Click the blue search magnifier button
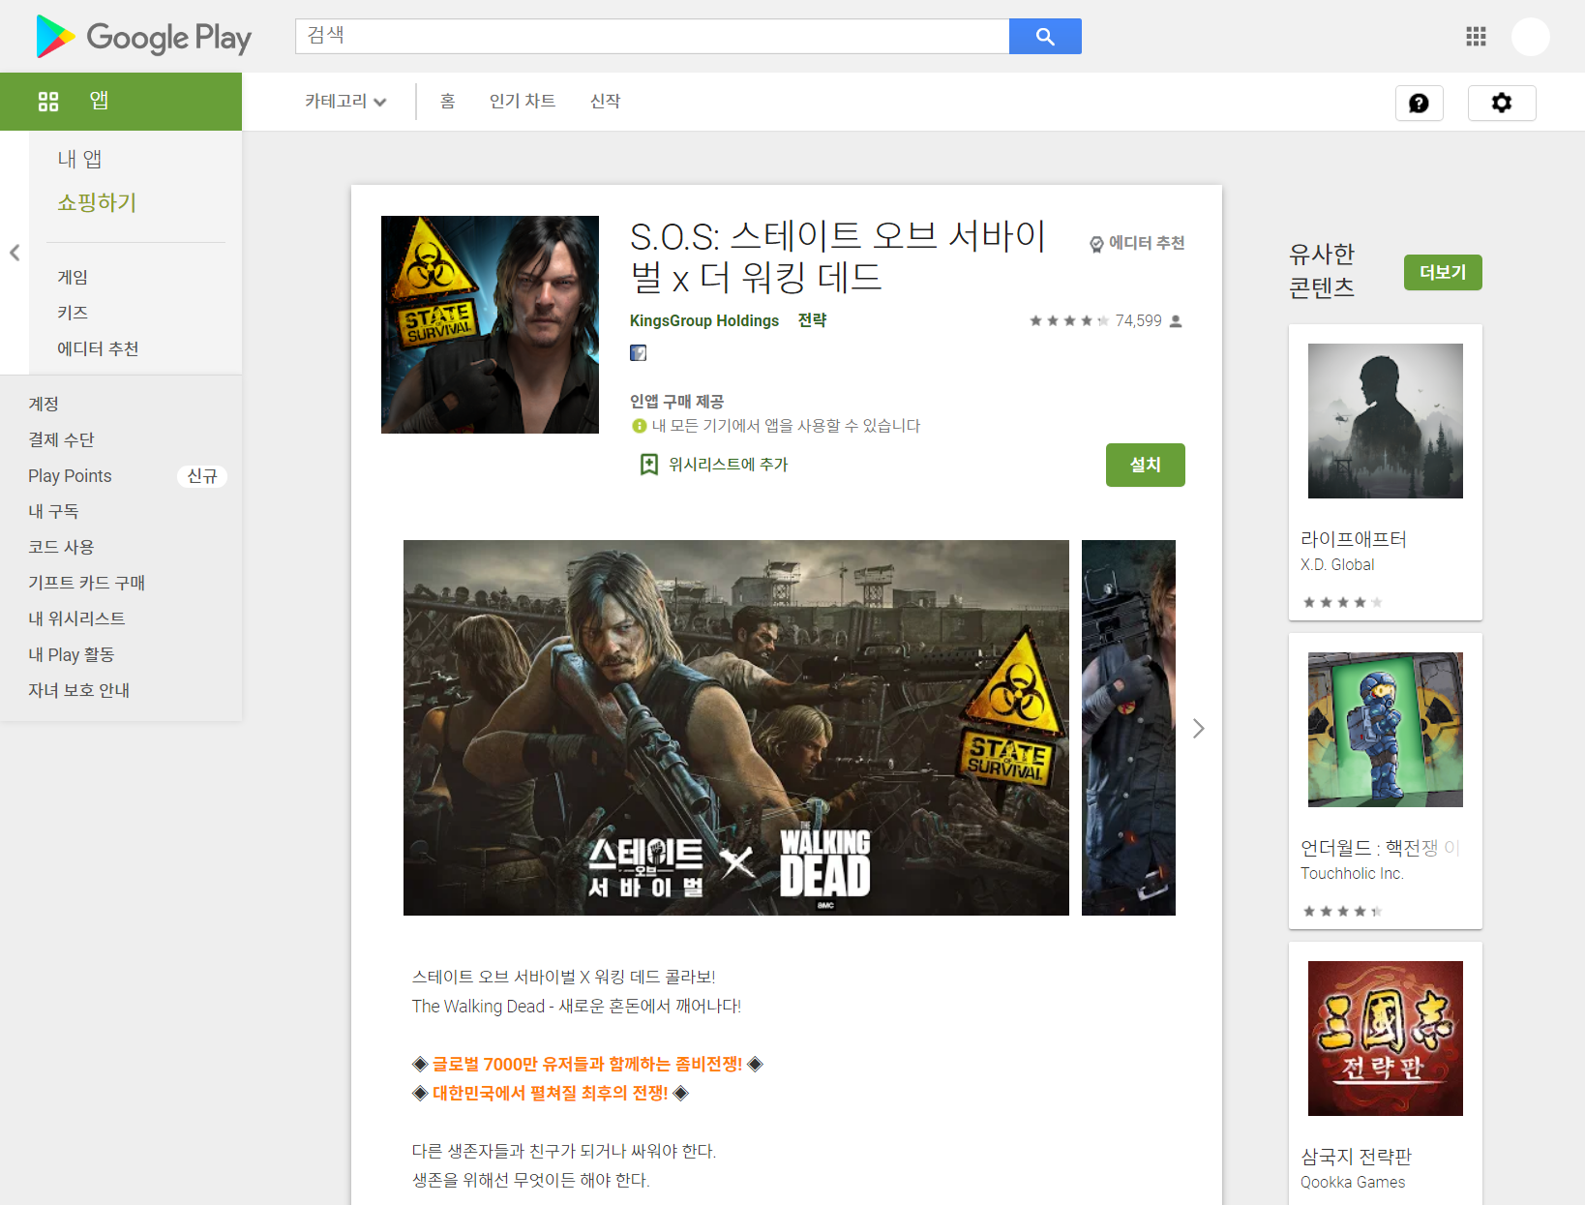This screenshot has width=1585, height=1205. tap(1045, 36)
